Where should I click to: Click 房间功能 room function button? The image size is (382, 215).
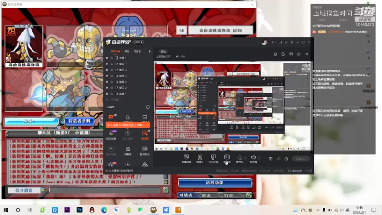(x=215, y=183)
